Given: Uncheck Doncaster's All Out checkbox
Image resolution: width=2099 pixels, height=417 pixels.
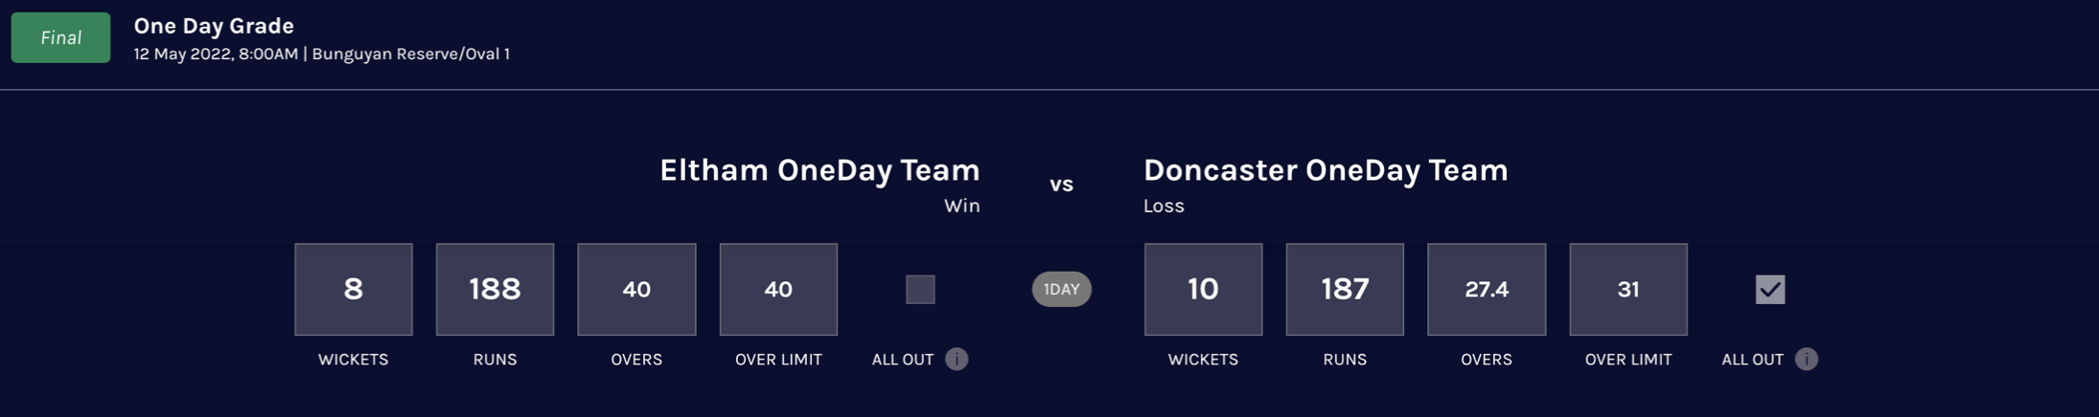Looking at the screenshot, I should click(x=1769, y=289).
